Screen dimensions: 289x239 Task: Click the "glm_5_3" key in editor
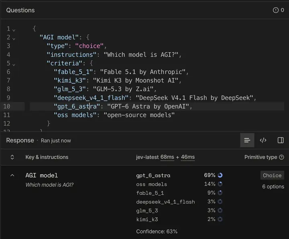[70, 89]
